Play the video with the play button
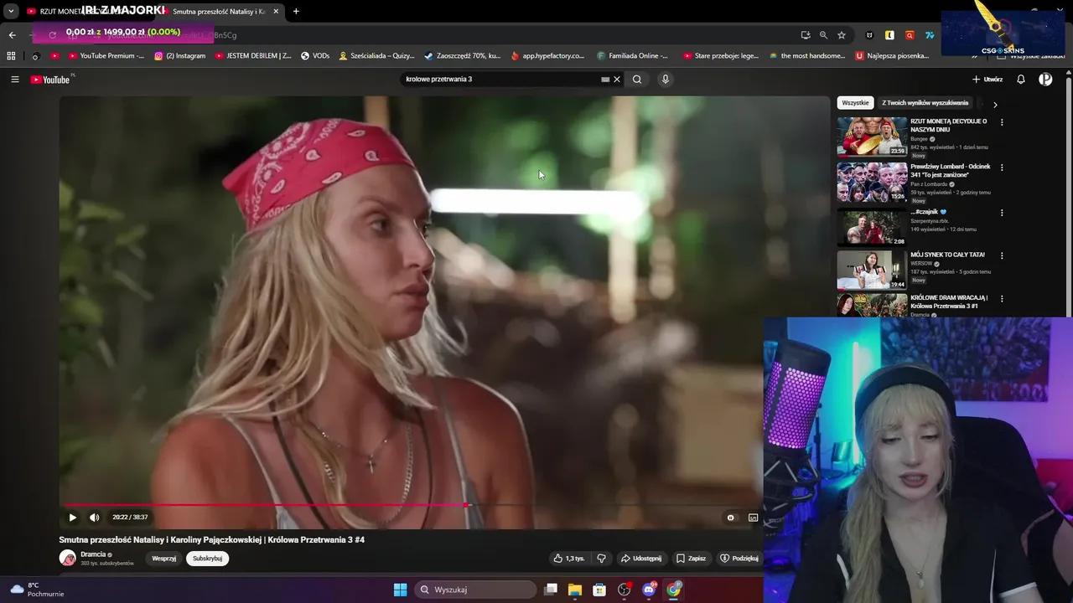 coord(72,518)
